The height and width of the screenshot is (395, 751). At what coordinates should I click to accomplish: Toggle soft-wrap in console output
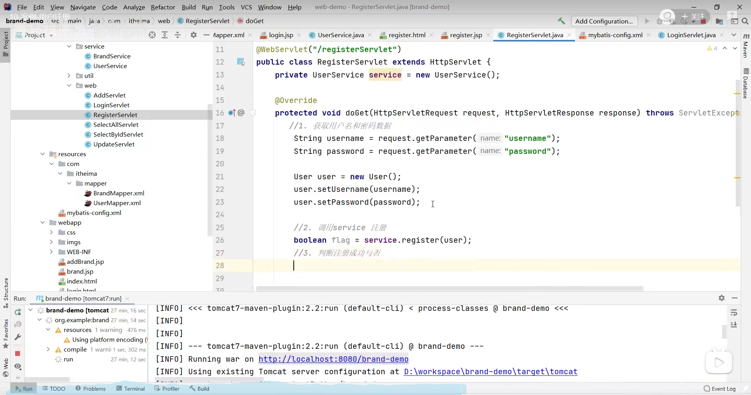(x=734, y=312)
